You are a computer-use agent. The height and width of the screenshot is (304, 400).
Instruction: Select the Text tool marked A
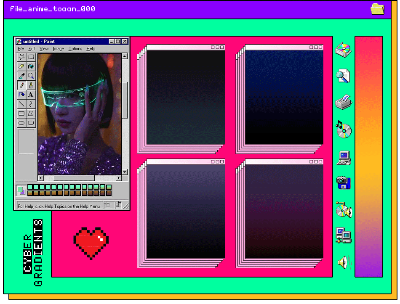tap(31, 95)
